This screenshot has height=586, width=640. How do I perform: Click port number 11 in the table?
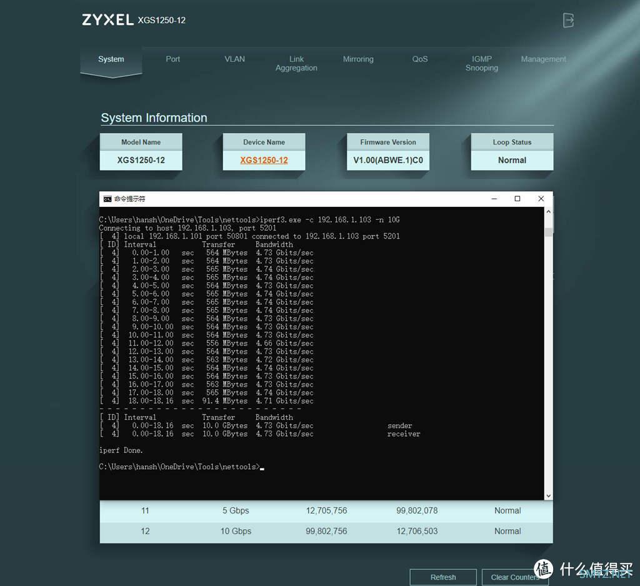click(145, 510)
